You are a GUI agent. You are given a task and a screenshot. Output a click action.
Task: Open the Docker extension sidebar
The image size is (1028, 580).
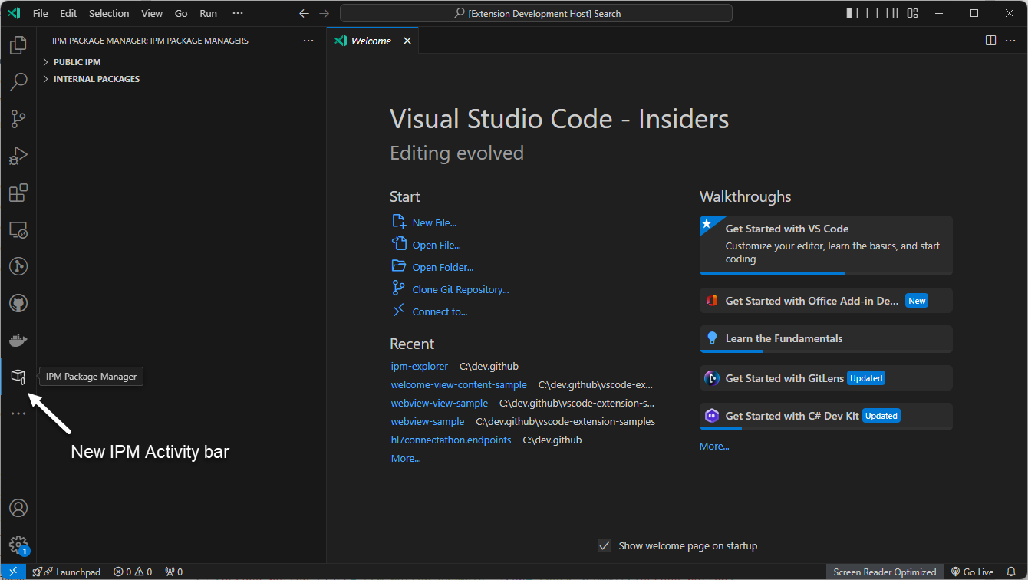coord(18,339)
